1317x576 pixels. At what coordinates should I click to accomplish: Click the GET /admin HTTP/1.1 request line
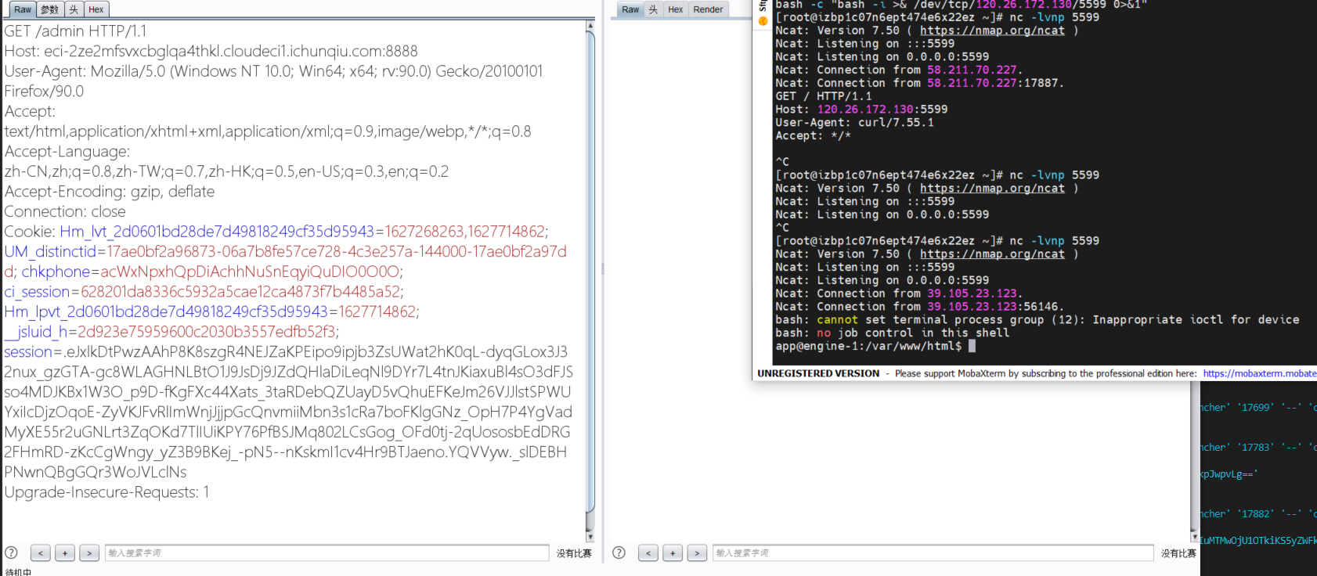pos(75,31)
